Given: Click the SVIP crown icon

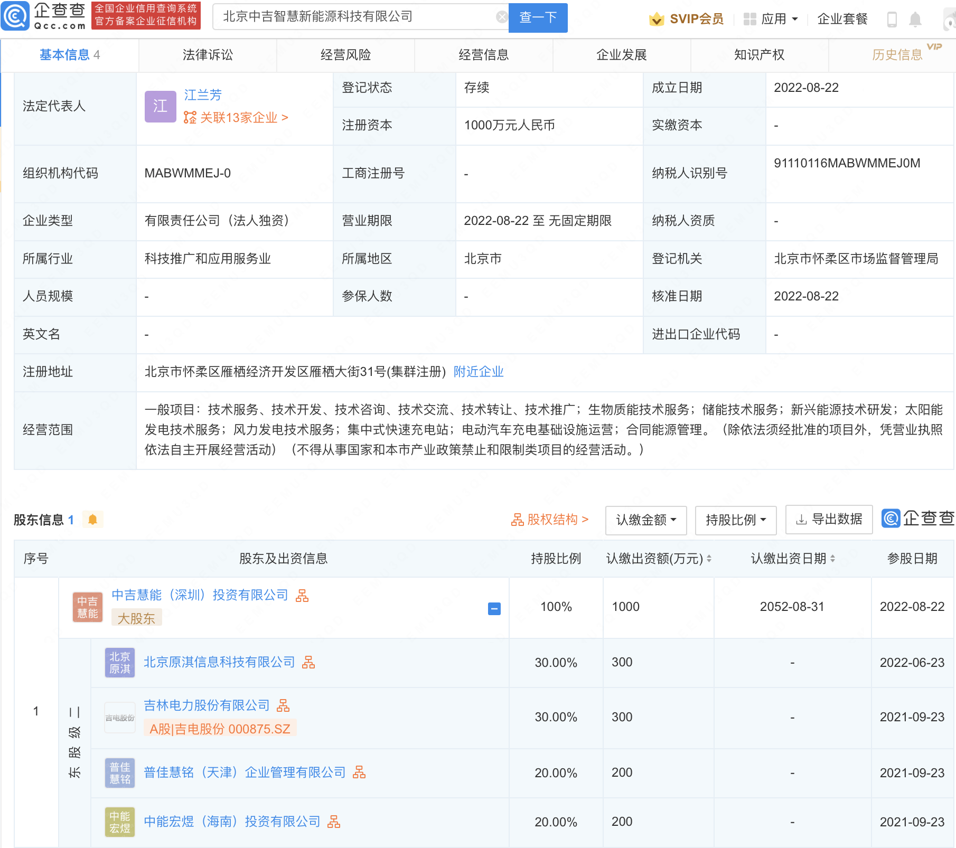Looking at the screenshot, I should [x=657, y=19].
